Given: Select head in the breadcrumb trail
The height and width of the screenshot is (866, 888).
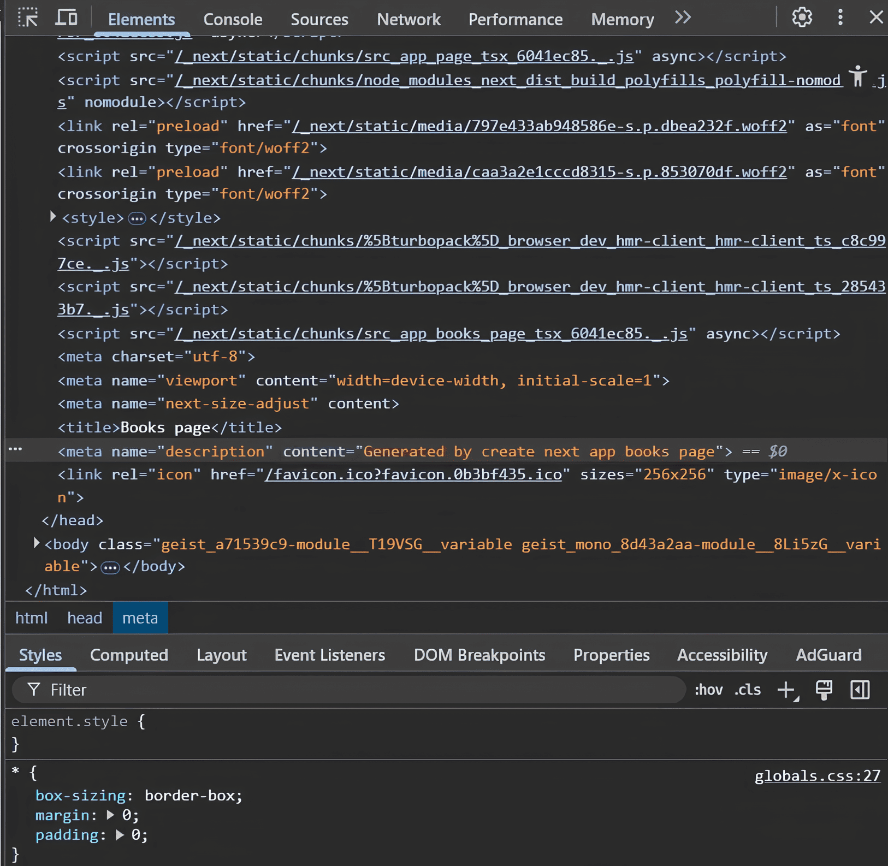Looking at the screenshot, I should tap(85, 618).
